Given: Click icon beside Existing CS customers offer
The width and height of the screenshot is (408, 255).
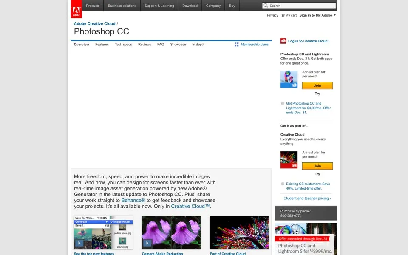Looking at the screenshot, I should (x=283, y=184).
